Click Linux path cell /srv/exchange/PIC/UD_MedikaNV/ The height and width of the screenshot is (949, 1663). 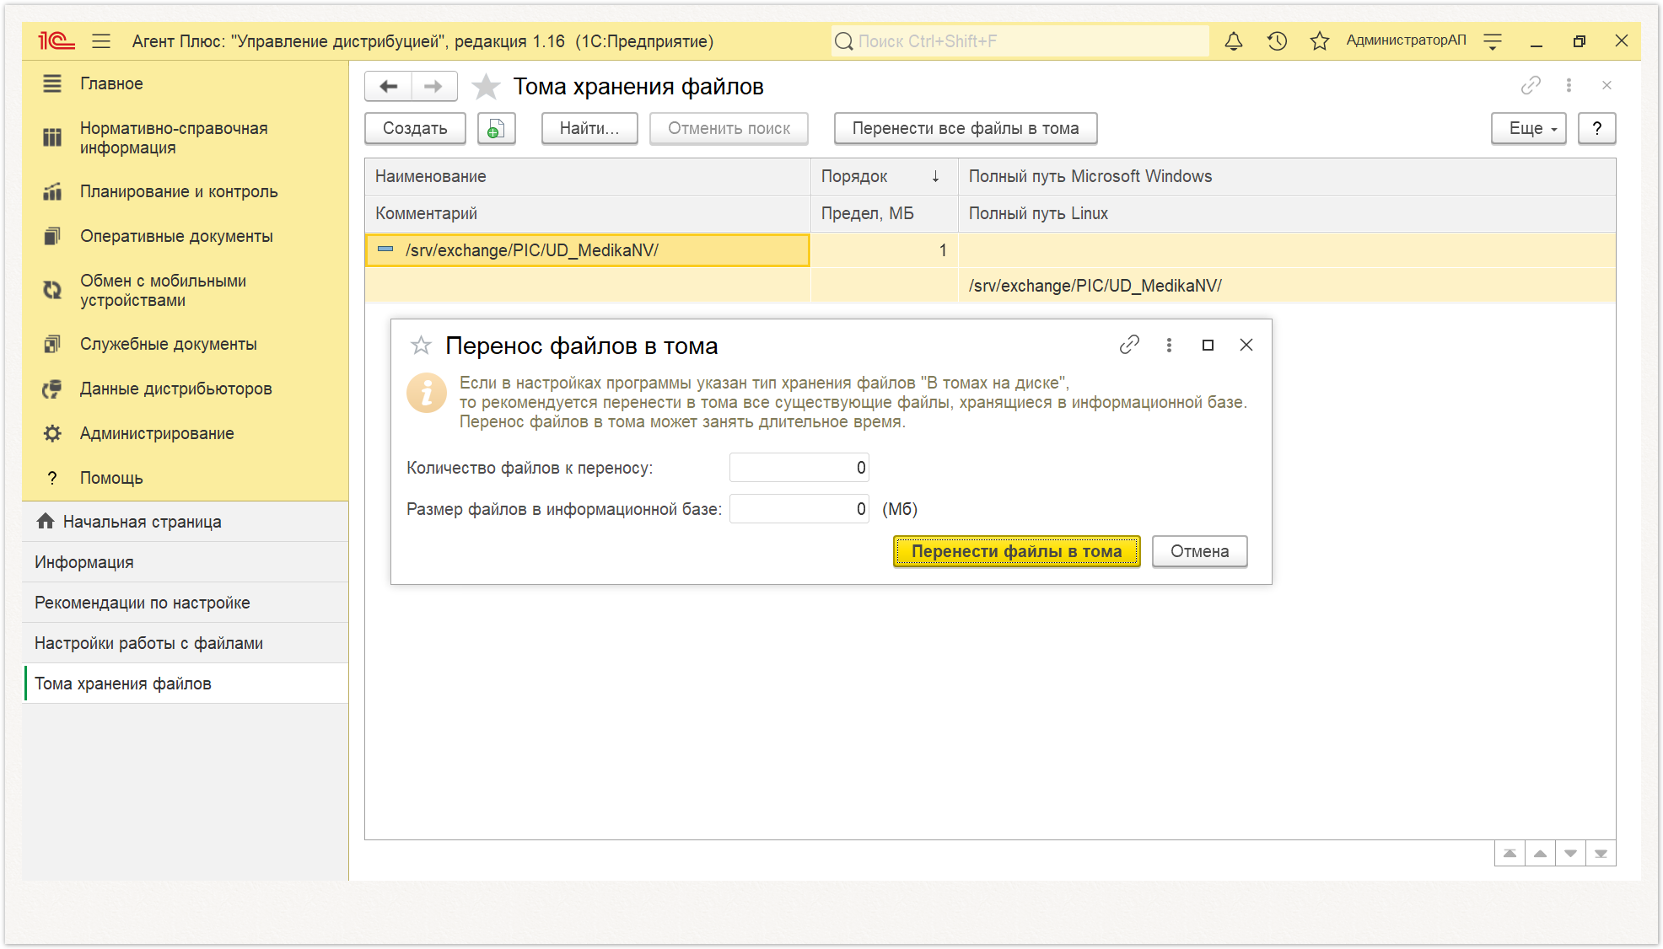1287,286
